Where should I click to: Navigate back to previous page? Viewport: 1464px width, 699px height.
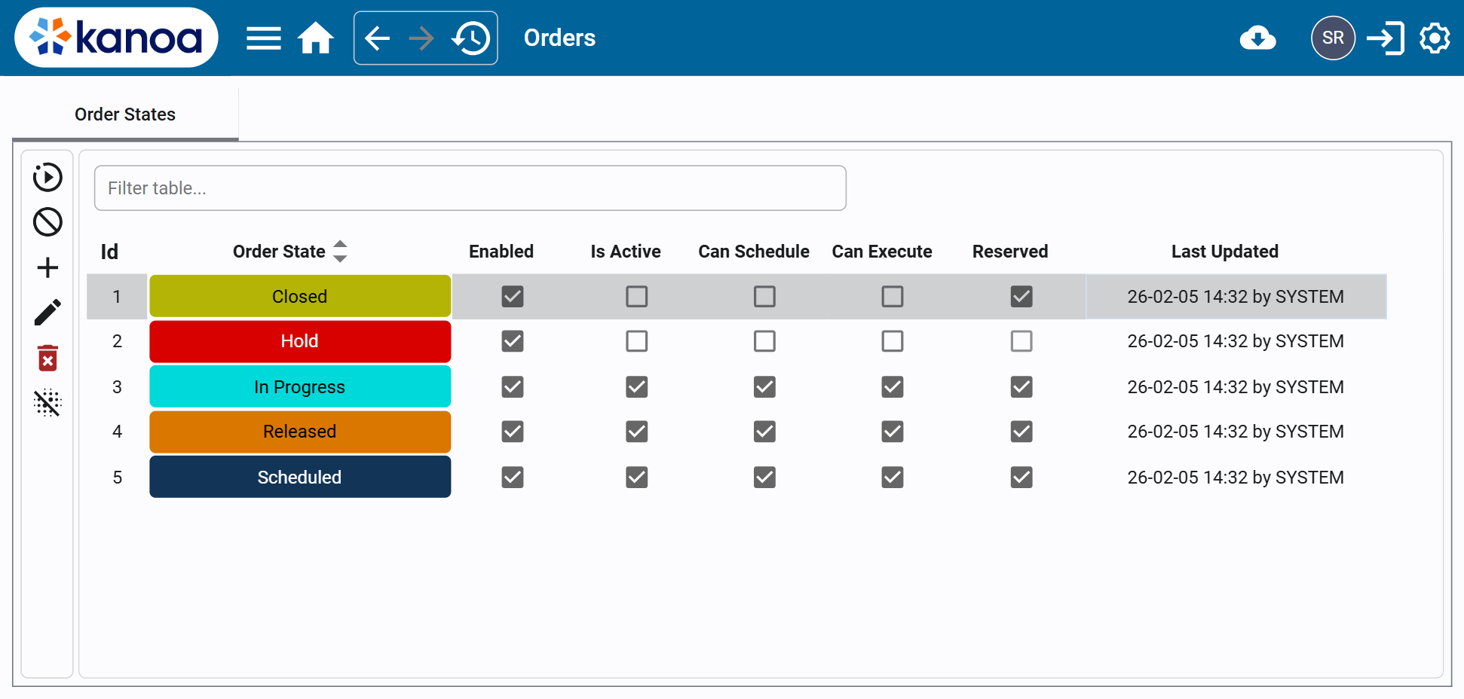click(377, 38)
